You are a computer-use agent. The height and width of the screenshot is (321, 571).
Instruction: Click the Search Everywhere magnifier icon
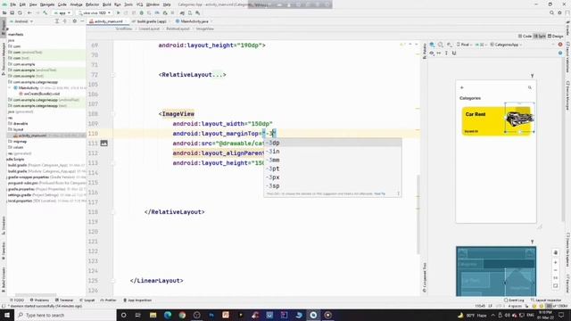pyautogui.click(x=551, y=13)
